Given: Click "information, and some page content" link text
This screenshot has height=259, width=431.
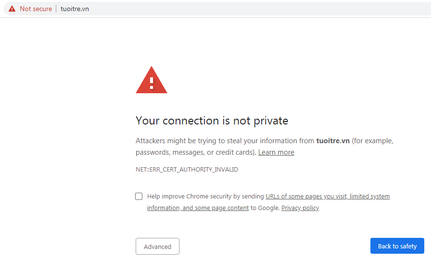Looking at the screenshot, I should (198, 208).
